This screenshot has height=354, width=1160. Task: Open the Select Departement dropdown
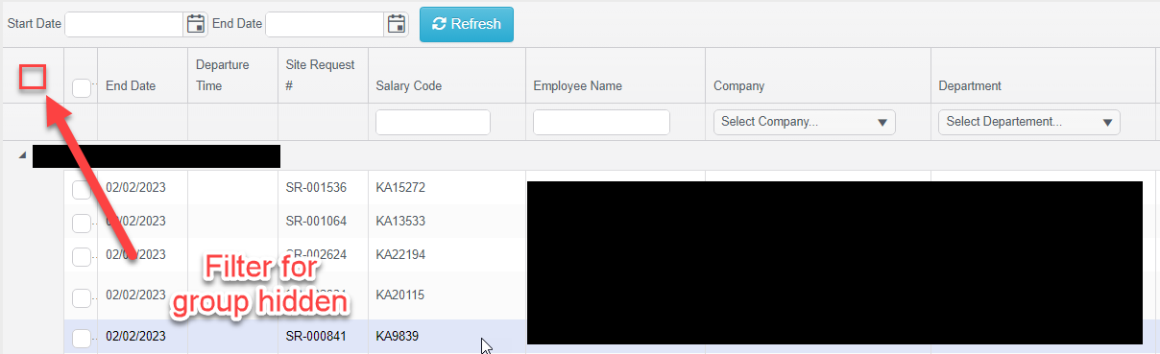1029,122
